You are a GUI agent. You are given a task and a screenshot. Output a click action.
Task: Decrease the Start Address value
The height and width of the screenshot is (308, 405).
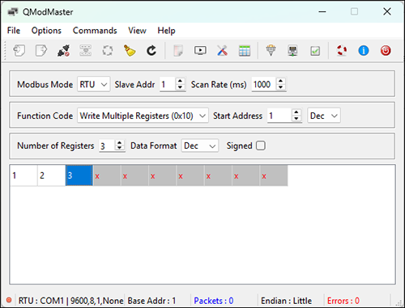point(296,119)
